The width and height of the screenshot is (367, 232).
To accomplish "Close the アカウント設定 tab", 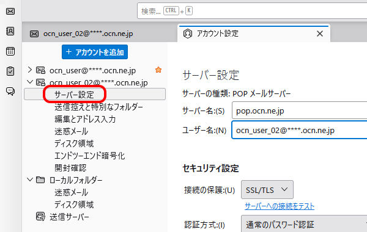I will tap(320, 34).
